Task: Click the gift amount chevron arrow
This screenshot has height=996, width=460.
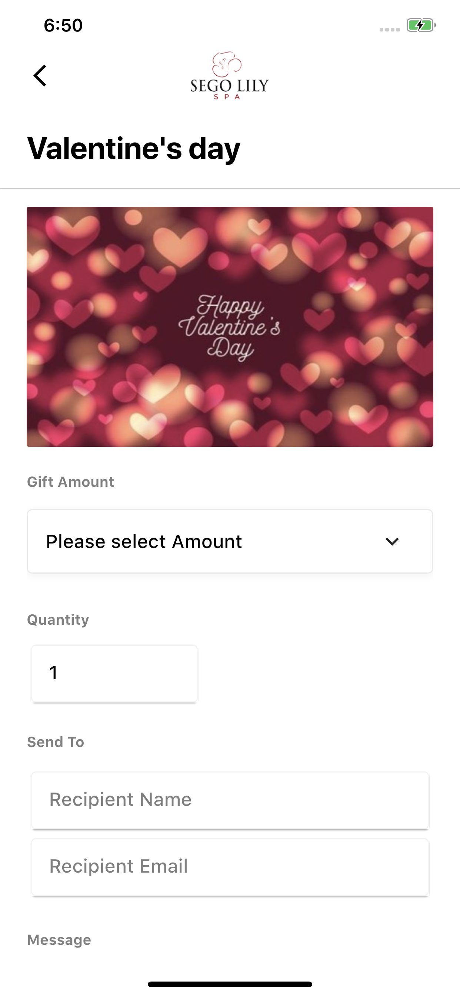Action: [x=392, y=541]
